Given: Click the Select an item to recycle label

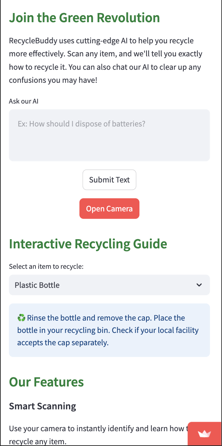Looking at the screenshot, I should pos(46,266).
